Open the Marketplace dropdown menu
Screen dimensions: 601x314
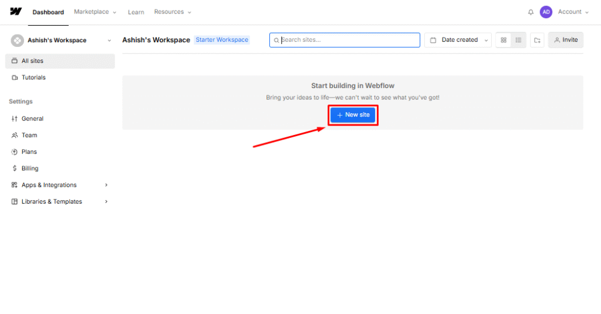coord(95,12)
